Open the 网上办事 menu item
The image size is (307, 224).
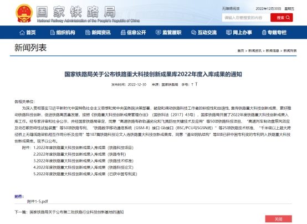(239, 33)
